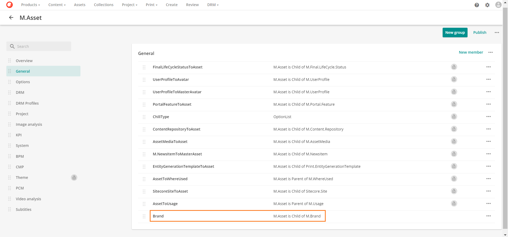Screen dimensions: 508x237
Task: Expand the DRM menu dropdown
Action: tap(213, 5)
